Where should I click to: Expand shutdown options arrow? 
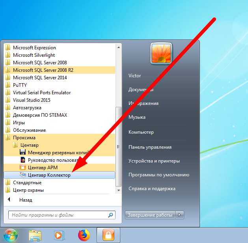tap(179, 215)
